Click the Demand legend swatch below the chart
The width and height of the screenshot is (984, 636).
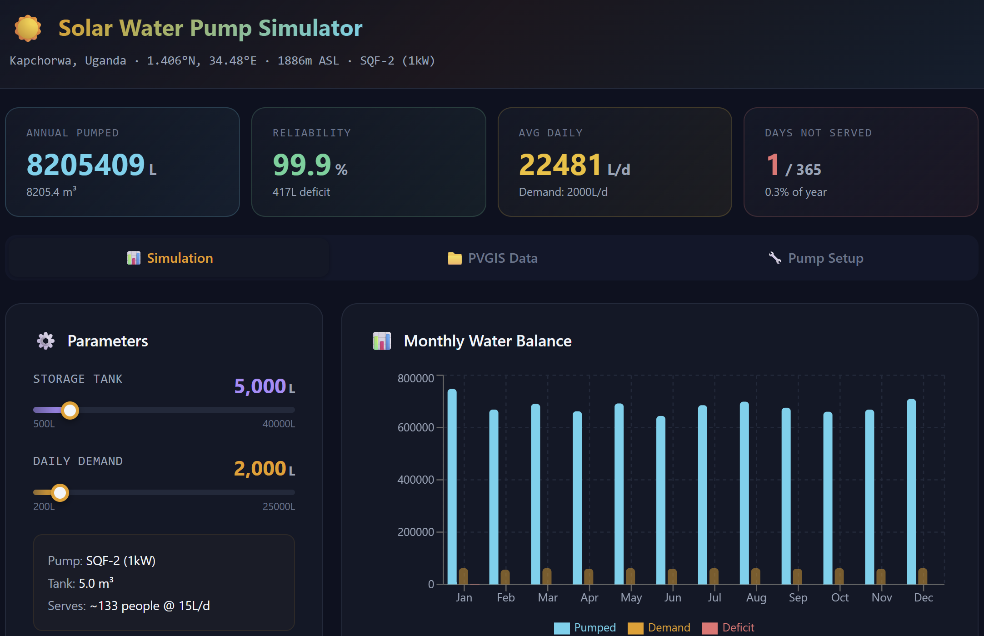pos(635,627)
